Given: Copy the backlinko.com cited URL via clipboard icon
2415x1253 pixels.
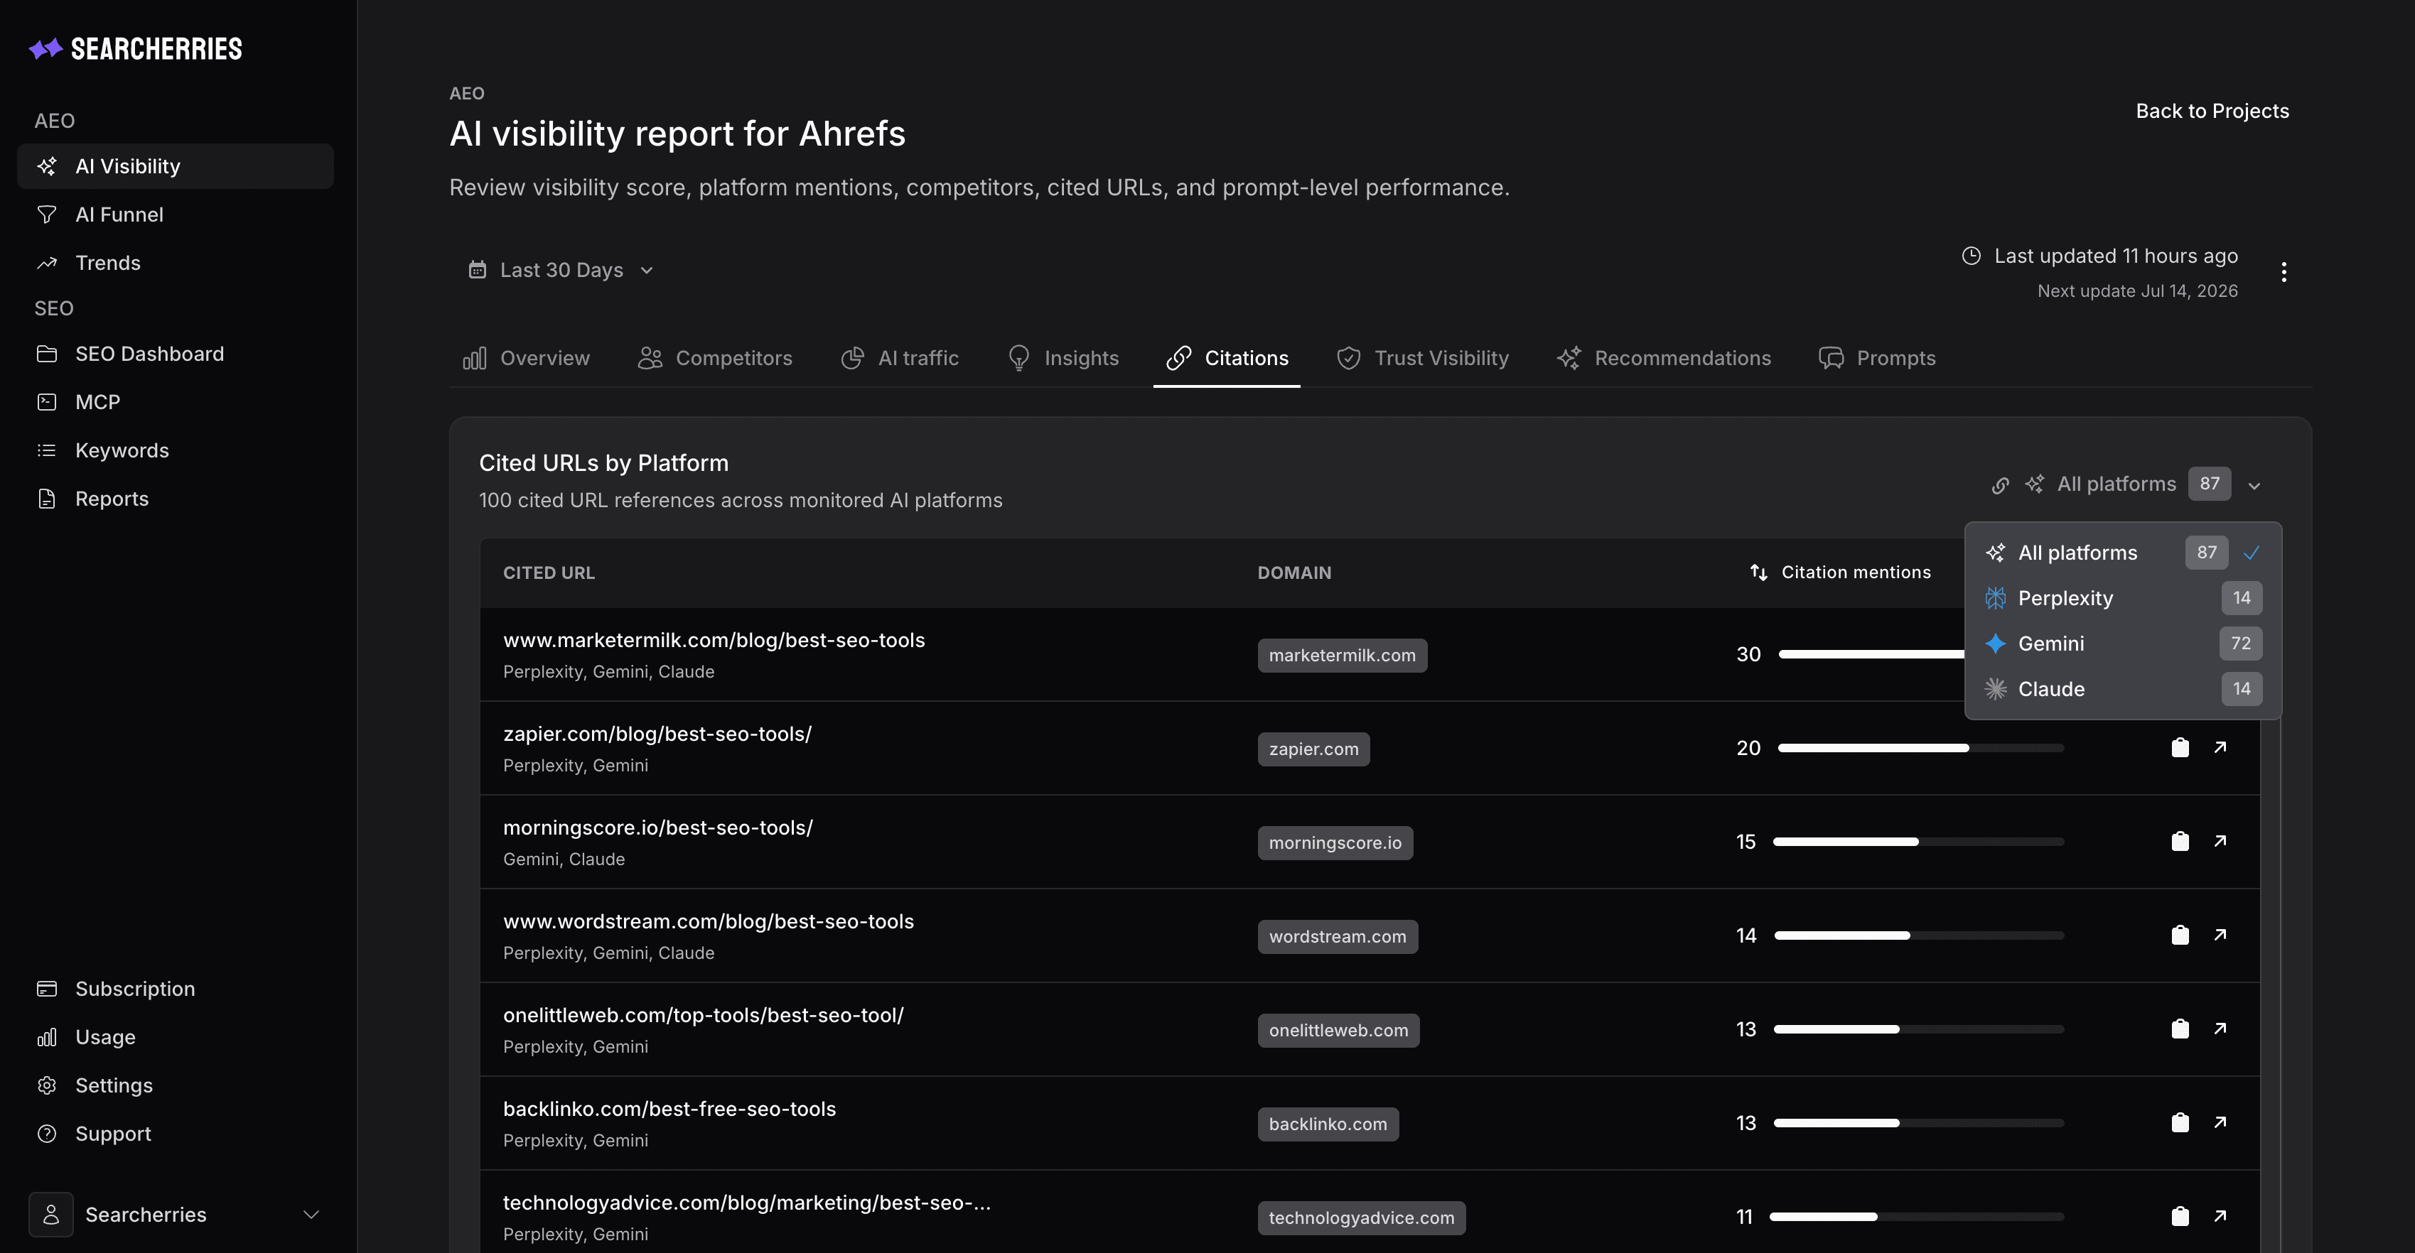Looking at the screenshot, I should [2180, 1122].
